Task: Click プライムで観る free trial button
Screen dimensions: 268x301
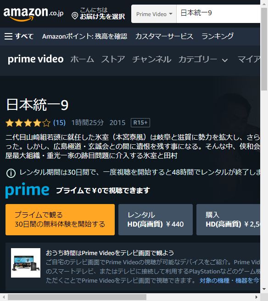Action: 60,220
